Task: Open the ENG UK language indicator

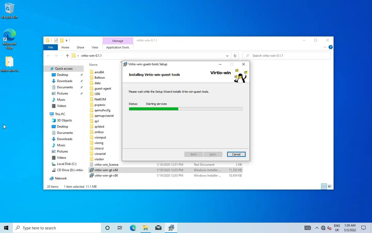Action: 337,228
